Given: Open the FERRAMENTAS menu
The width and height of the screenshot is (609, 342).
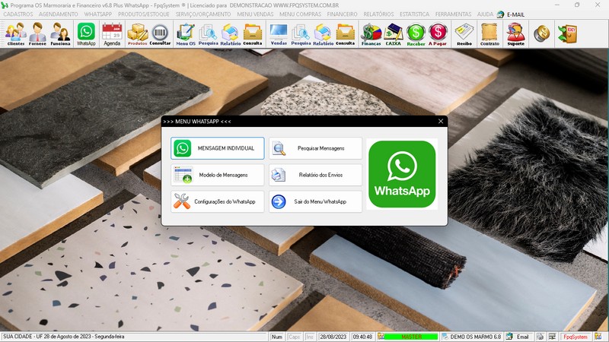Looking at the screenshot, I should pos(453,14).
